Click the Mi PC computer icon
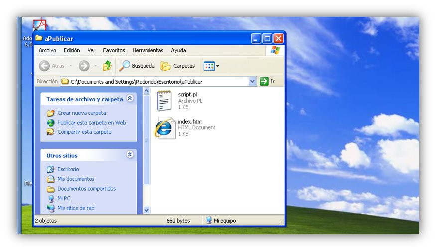Image resolution: width=436 pixels, height=251 pixels. pyautogui.click(x=51, y=199)
